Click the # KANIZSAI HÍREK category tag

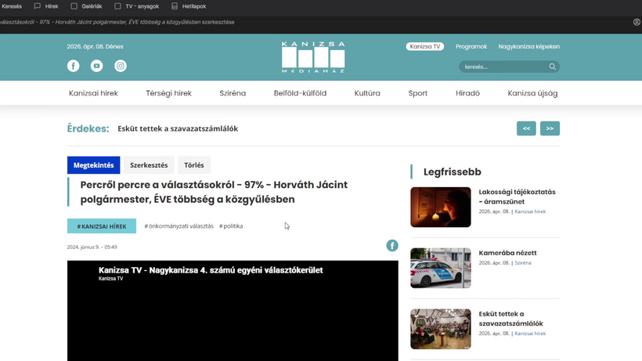pos(102,226)
